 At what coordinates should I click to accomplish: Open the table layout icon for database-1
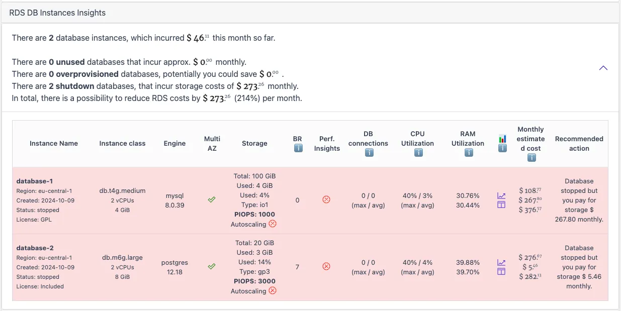[x=501, y=205]
